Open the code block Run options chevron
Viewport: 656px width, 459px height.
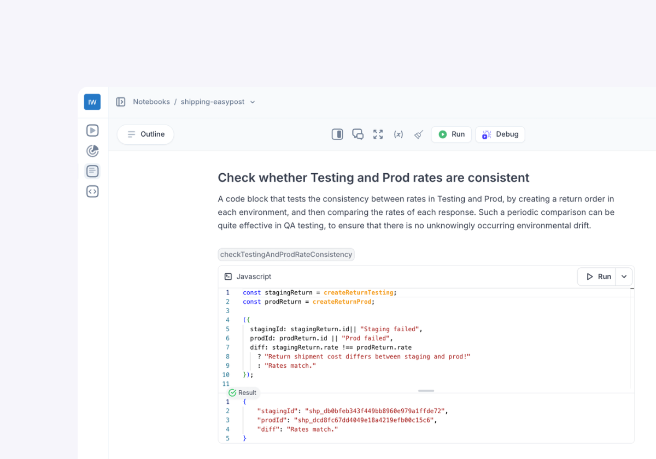tap(624, 277)
